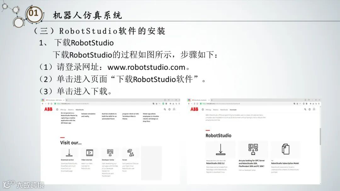This screenshot has height=191, width=340.
Task: Open a new tab in left browser
Action: pos(67,100)
